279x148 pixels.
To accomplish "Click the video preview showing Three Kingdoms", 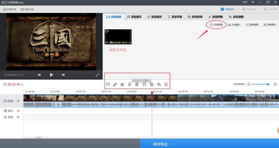I will click(51, 42).
